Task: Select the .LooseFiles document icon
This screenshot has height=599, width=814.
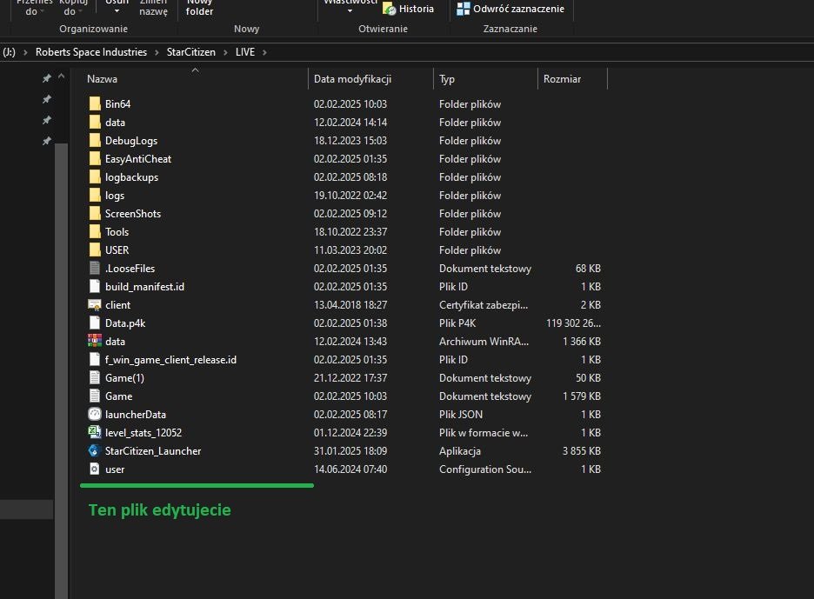Action: (95, 268)
